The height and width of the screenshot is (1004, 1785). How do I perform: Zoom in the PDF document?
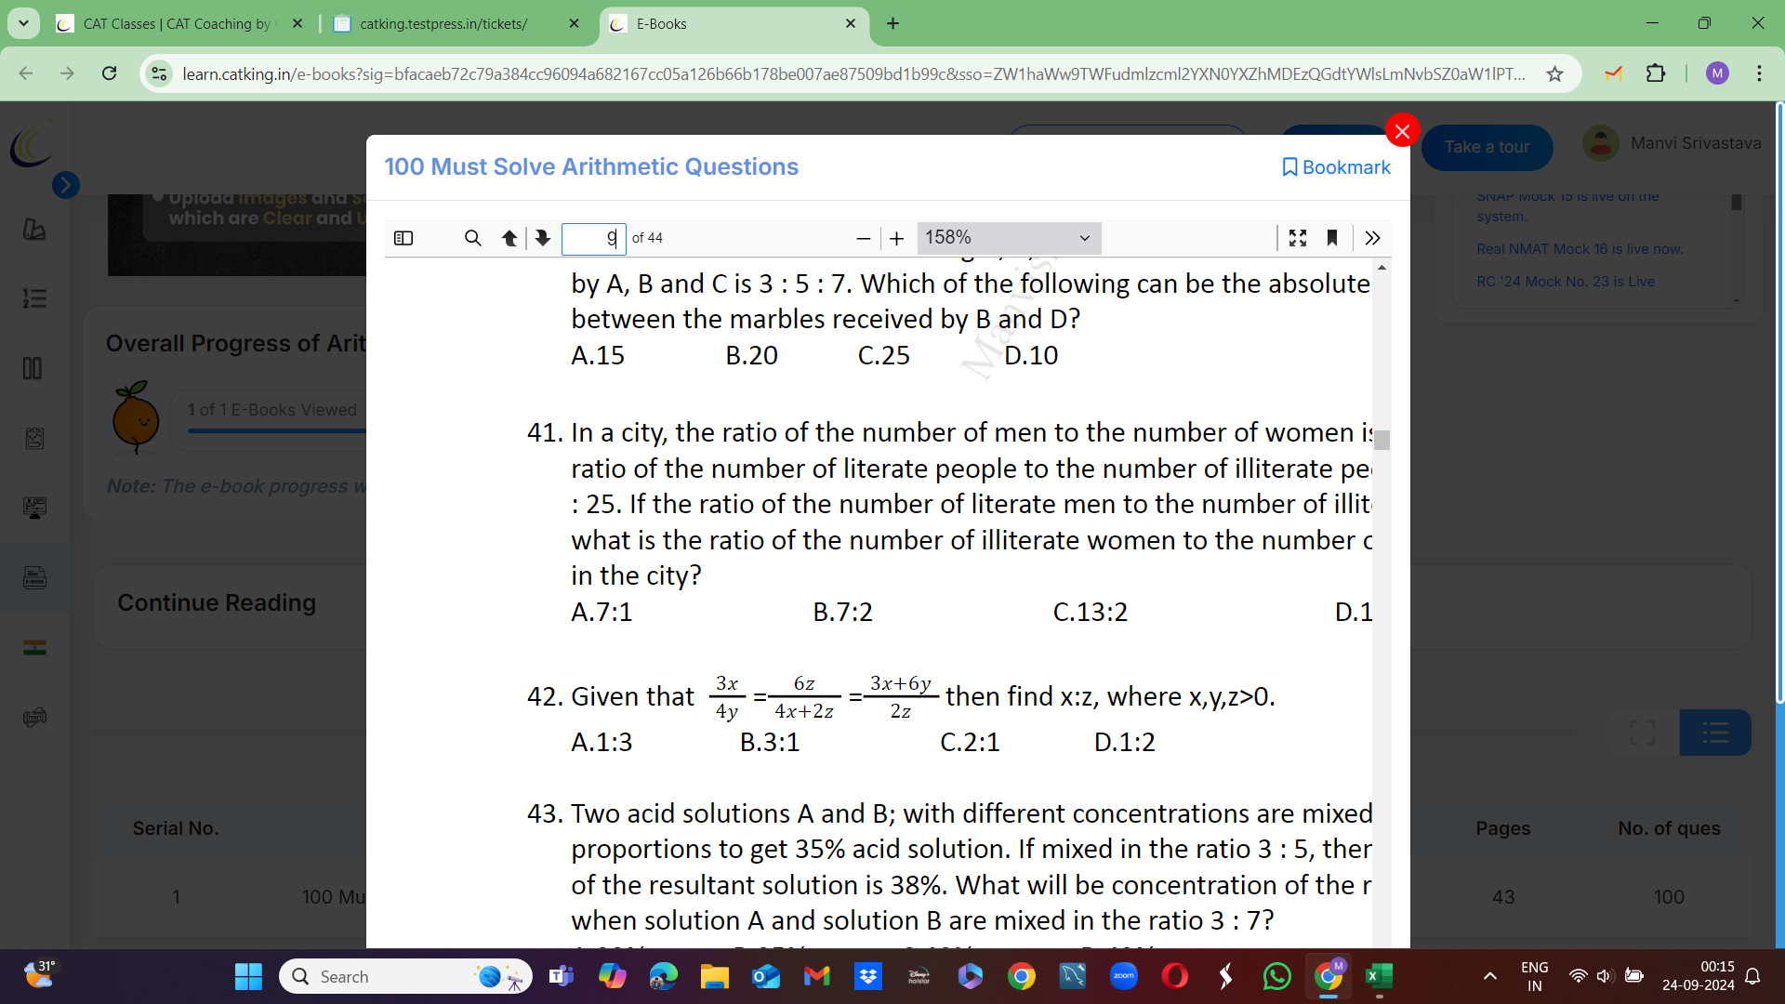pyautogui.click(x=896, y=239)
